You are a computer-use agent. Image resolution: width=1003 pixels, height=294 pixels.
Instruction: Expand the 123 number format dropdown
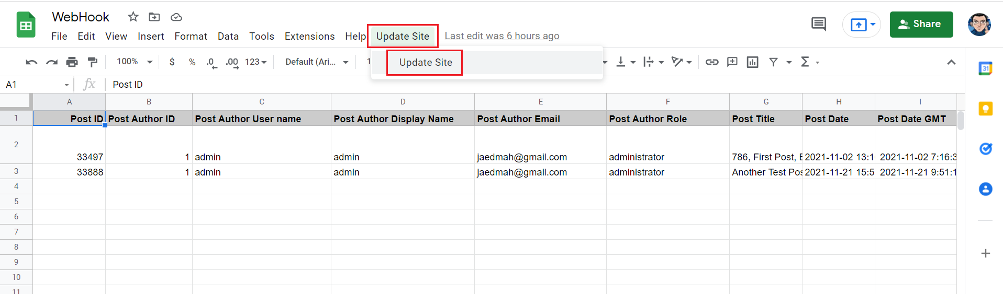(x=256, y=62)
